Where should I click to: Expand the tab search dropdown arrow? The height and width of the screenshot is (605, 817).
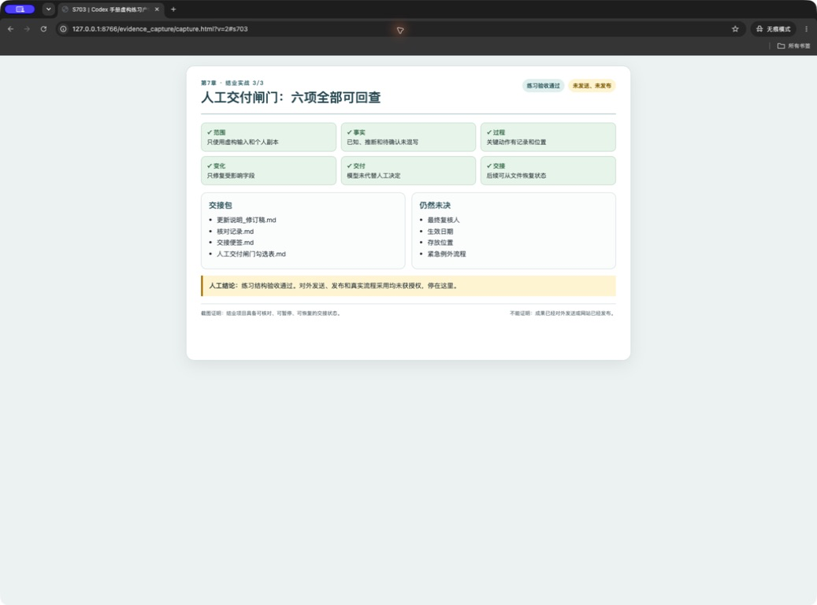coord(49,9)
